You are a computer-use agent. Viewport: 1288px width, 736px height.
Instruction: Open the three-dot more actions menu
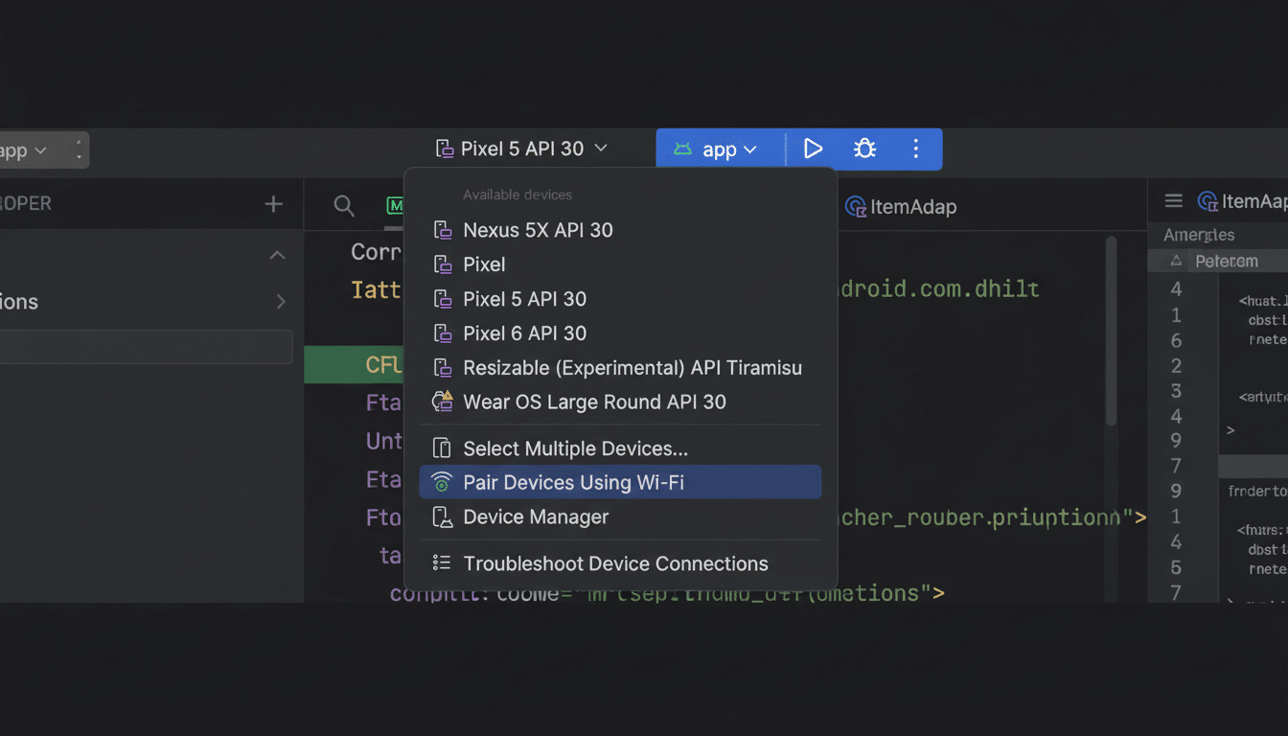pos(915,149)
